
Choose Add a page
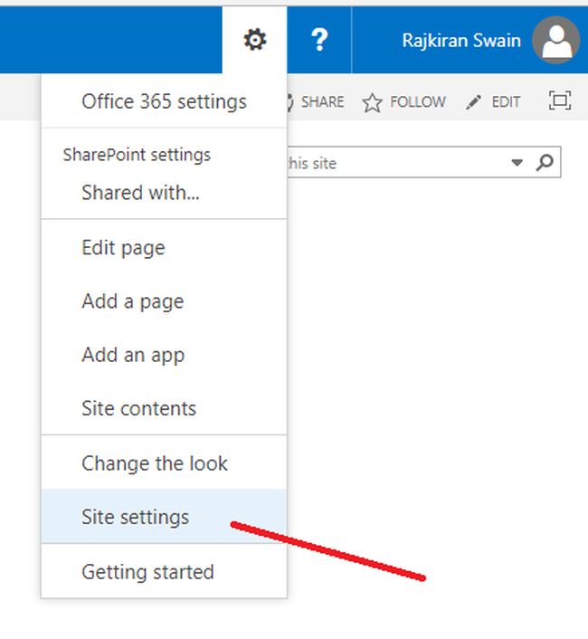coord(164,301)
